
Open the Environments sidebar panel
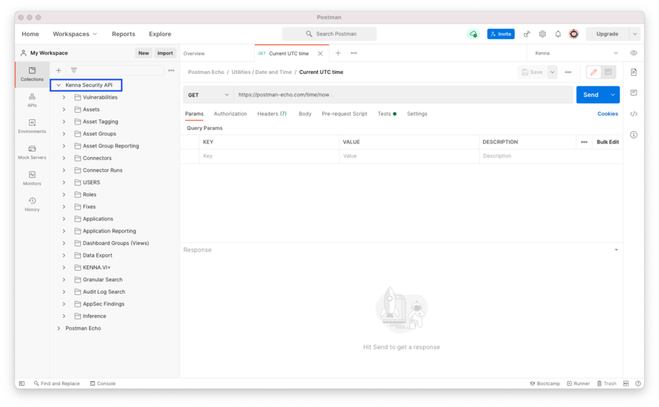32,127
